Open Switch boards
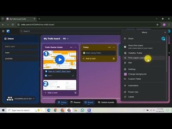 pos(106,102)
